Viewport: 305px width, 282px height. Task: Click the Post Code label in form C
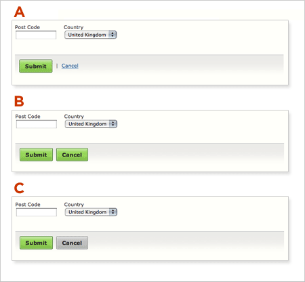[28, 205]
